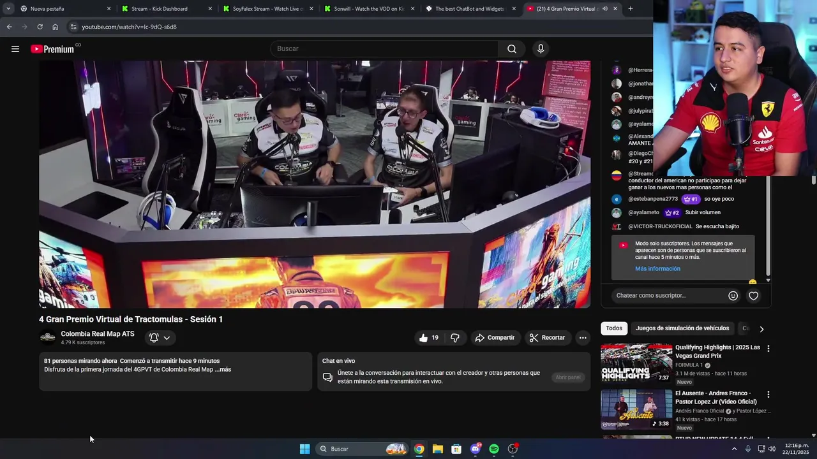
Task: Click into the Buscar search field
Action: pos(384,49)
